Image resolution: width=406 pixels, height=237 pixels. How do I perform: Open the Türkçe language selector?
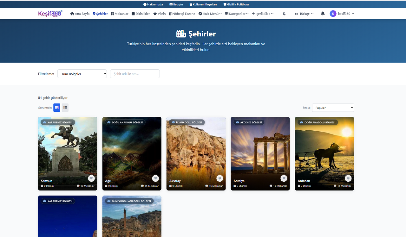point(304,14)
